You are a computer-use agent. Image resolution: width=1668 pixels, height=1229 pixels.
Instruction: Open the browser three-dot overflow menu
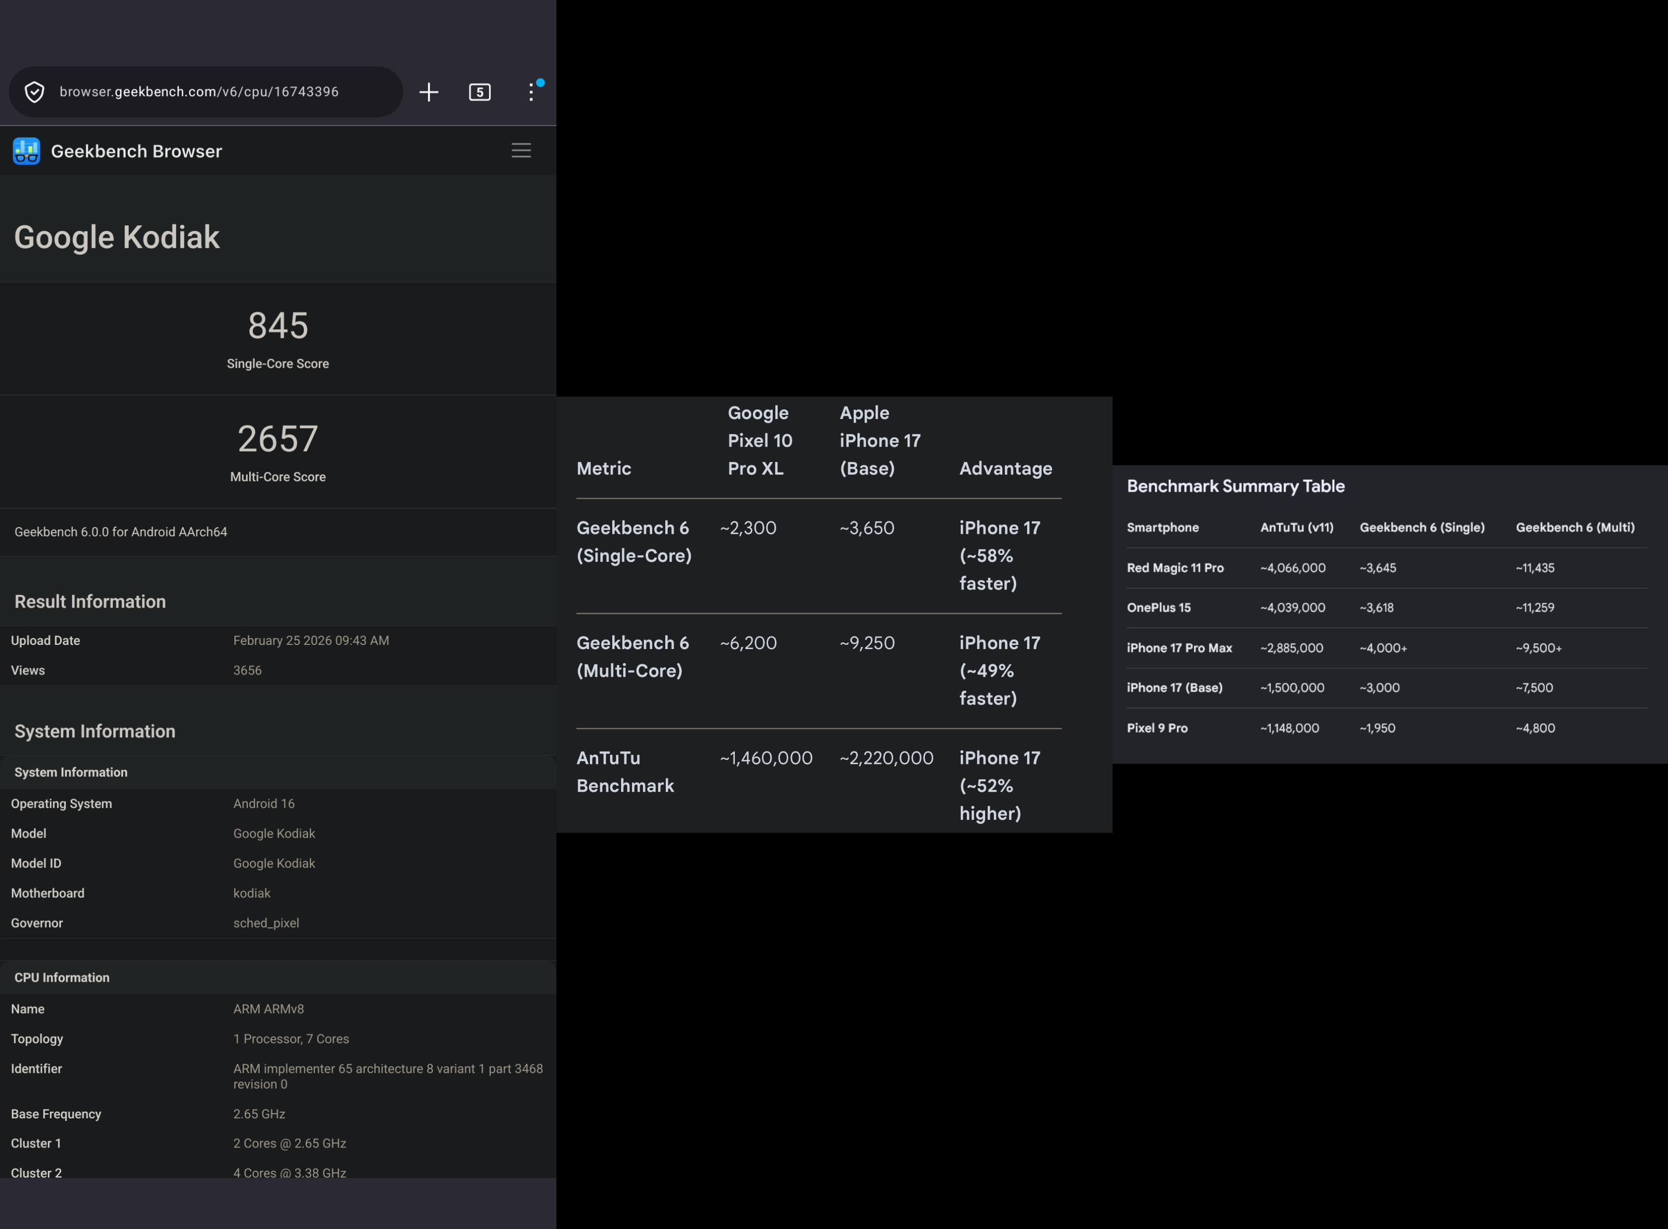click(x=531, y=91)
